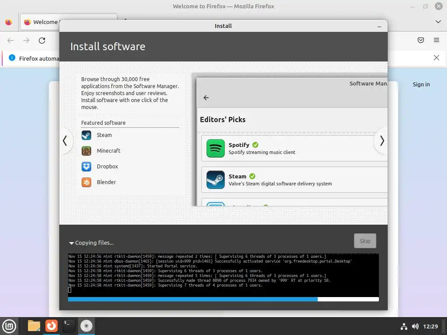Close the Firefox window
This screenshot has width=447, height=335.
click(438, 6)
